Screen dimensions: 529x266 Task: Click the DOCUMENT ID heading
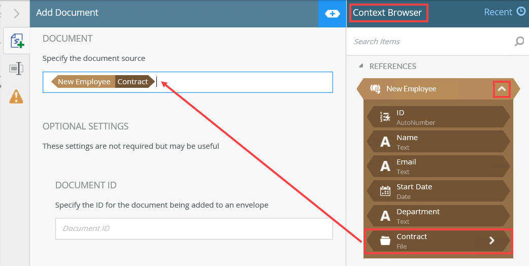(86, 185)
